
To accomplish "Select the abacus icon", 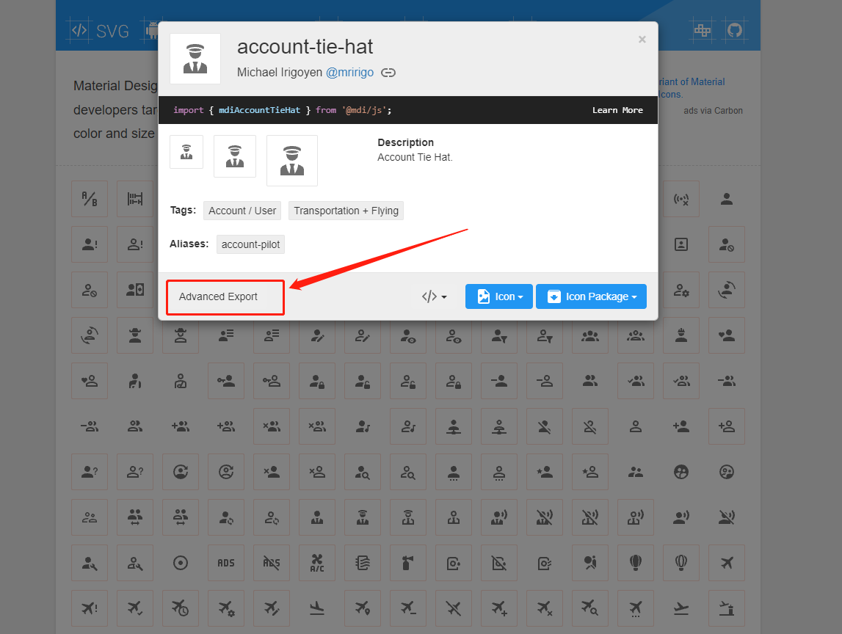I will (x=135, y=199).
